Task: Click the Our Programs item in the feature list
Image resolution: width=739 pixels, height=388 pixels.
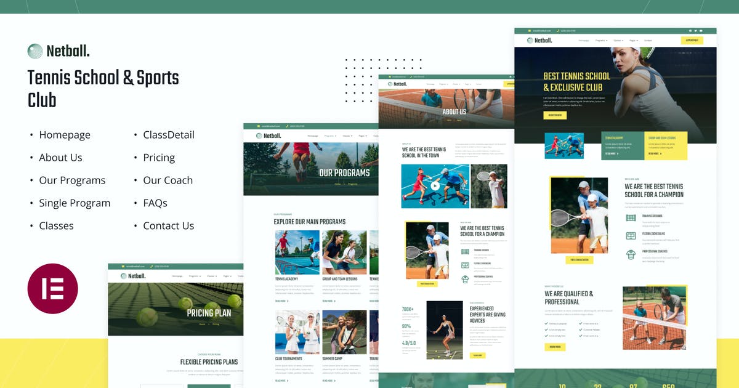Action: click(72, 180)
